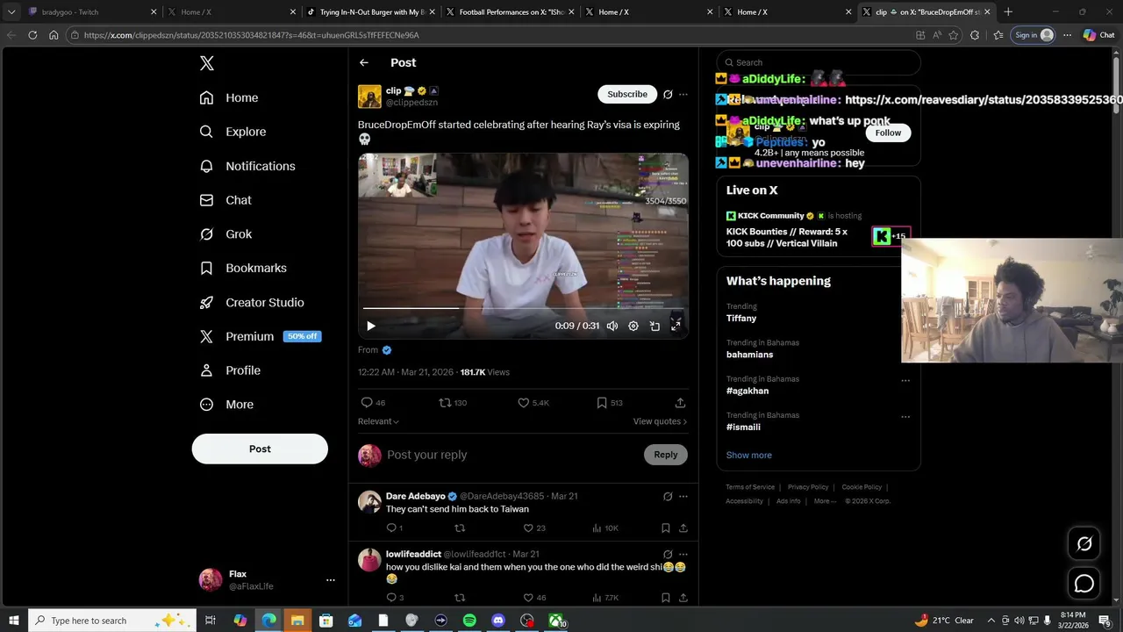Open Bookmarks from the sidebar
The width and height of the screenshot is (1123, 632).
pyautogui.click(x=243, y=268)
